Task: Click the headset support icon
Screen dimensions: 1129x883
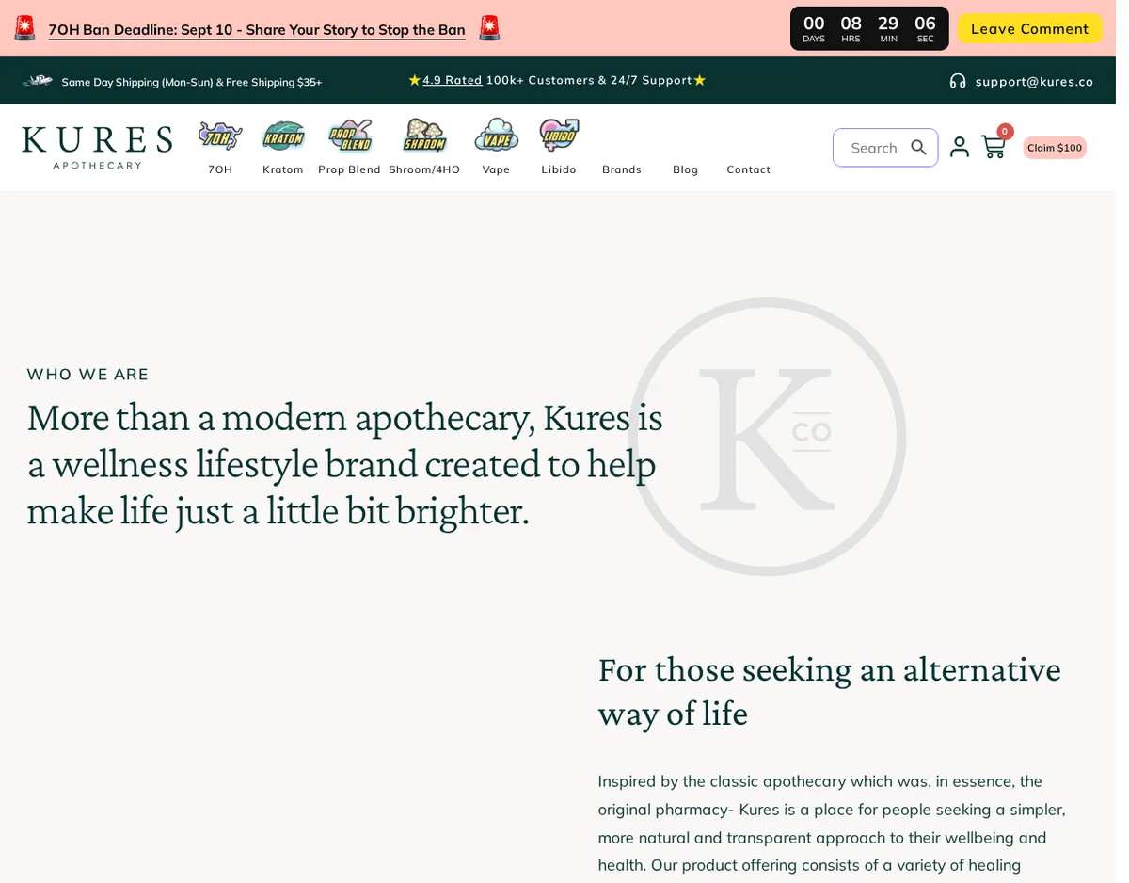Action: tap(958, 81)
